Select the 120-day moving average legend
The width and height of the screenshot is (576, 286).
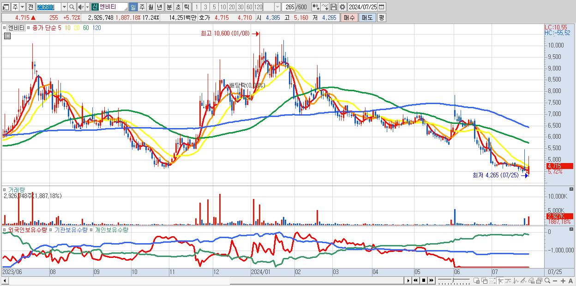(x=97, y=28)
